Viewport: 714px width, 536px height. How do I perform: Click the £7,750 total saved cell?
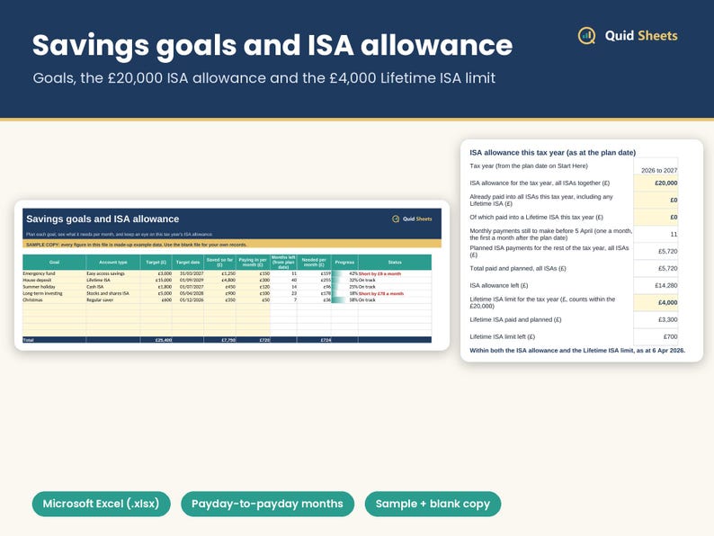[219, 340]
